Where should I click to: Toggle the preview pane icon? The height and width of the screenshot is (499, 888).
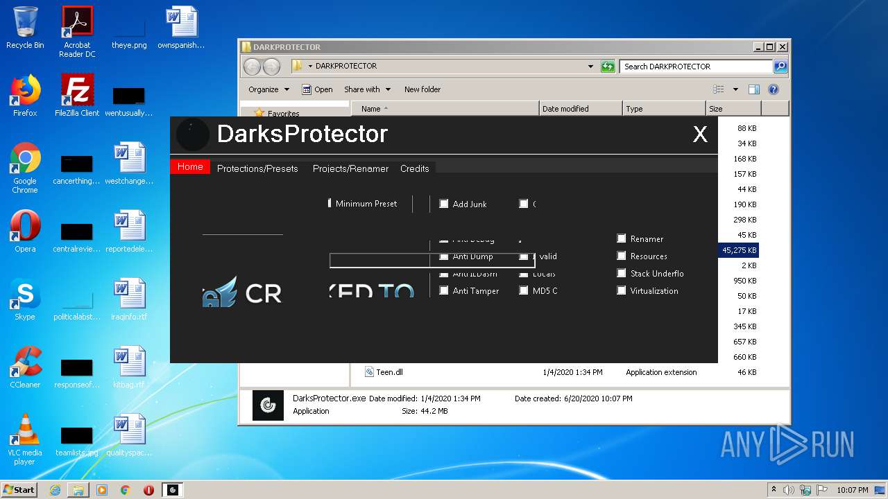754,89
